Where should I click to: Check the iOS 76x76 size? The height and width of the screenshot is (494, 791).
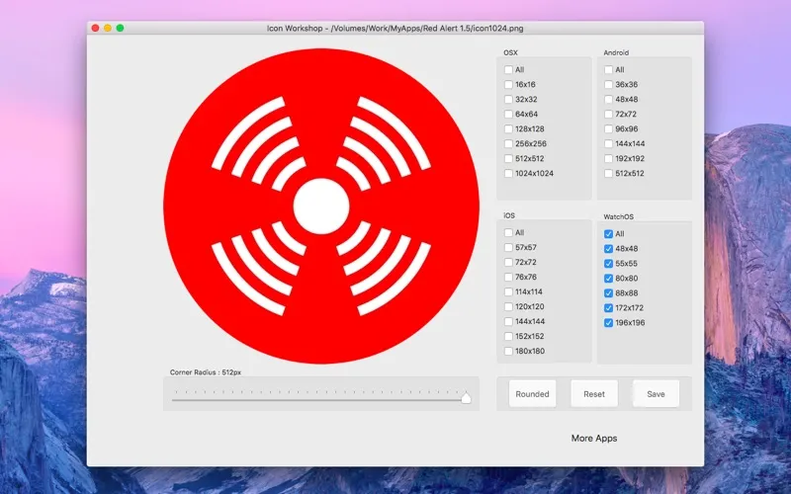(x=509, y=278)
